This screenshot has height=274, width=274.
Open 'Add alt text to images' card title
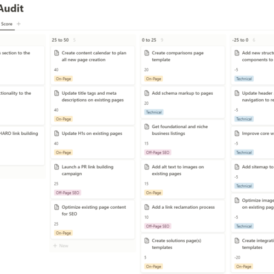(178, 170)
